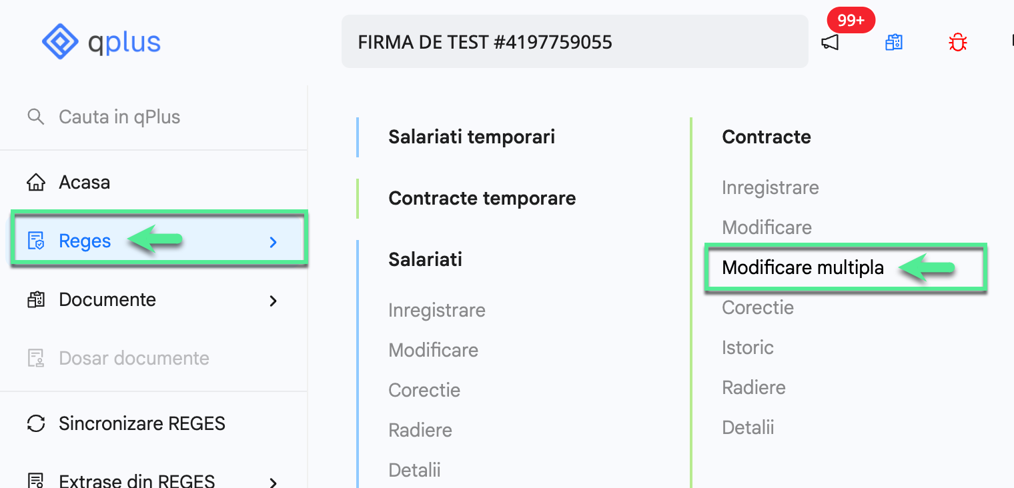Screen dimensions: 1014x488
Task: Open the Salariati temporari menu section
Action: (471, 136)
